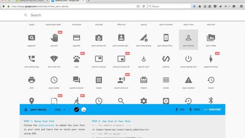245x138 pixels.
Task: Select the bluetooth icon in bottom row
Action: [211, 100]
